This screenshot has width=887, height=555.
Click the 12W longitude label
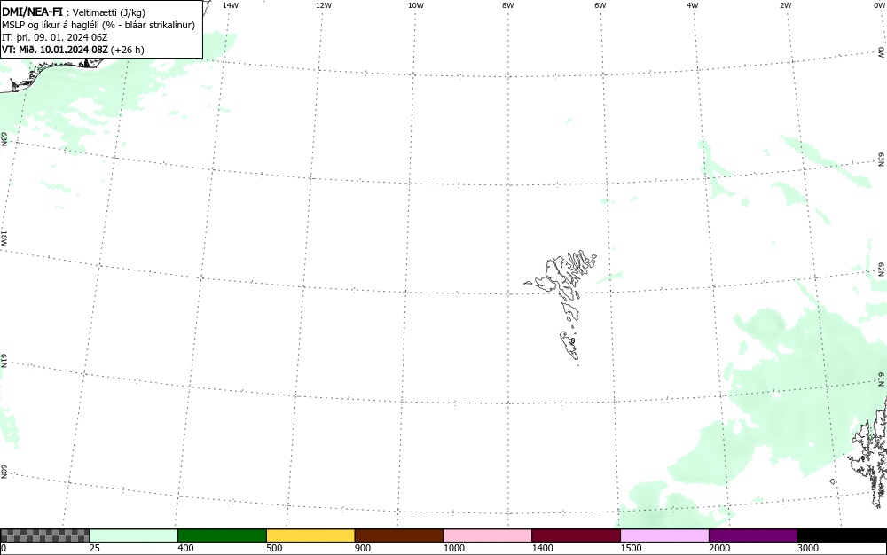pos(324,5)
